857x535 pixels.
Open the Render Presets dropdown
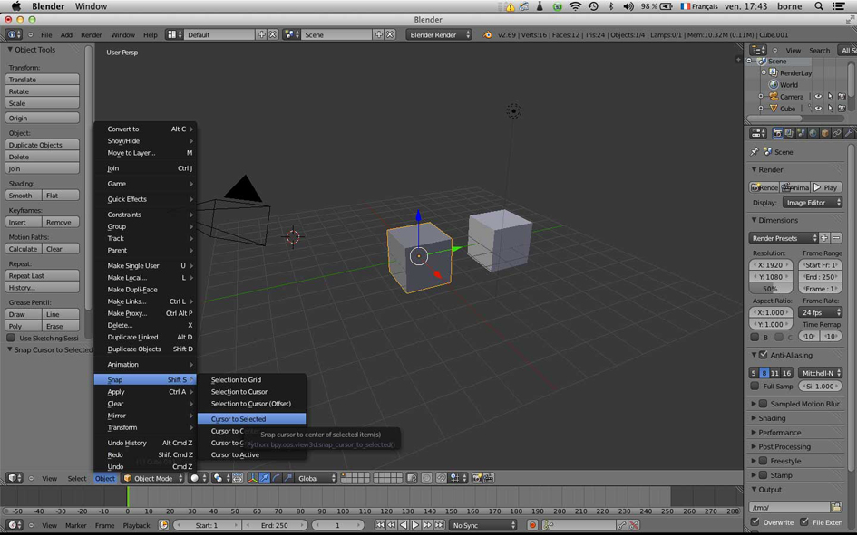pyautogui.click(x=782, y=238)
